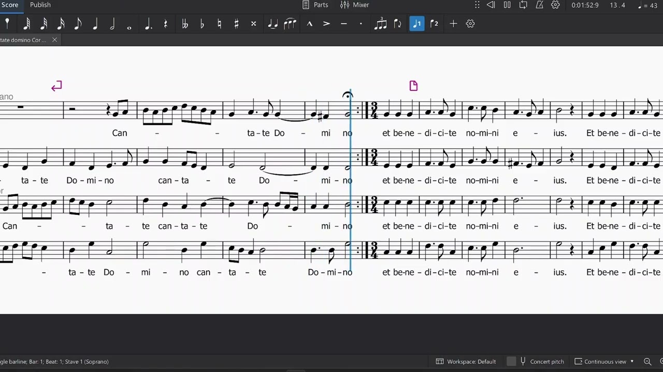Toggle the augmentation dot
This screenshot has width=663, height=372.
click(x=149, y=24)
